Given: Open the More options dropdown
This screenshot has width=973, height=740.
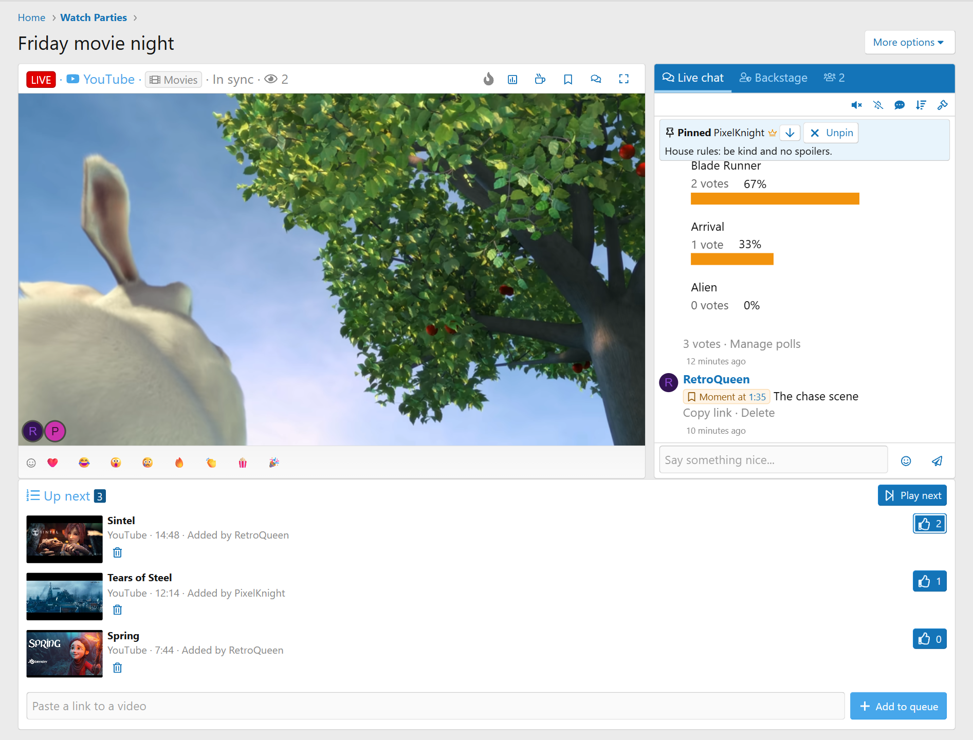Looking at the screenshot, I should 909,42.
